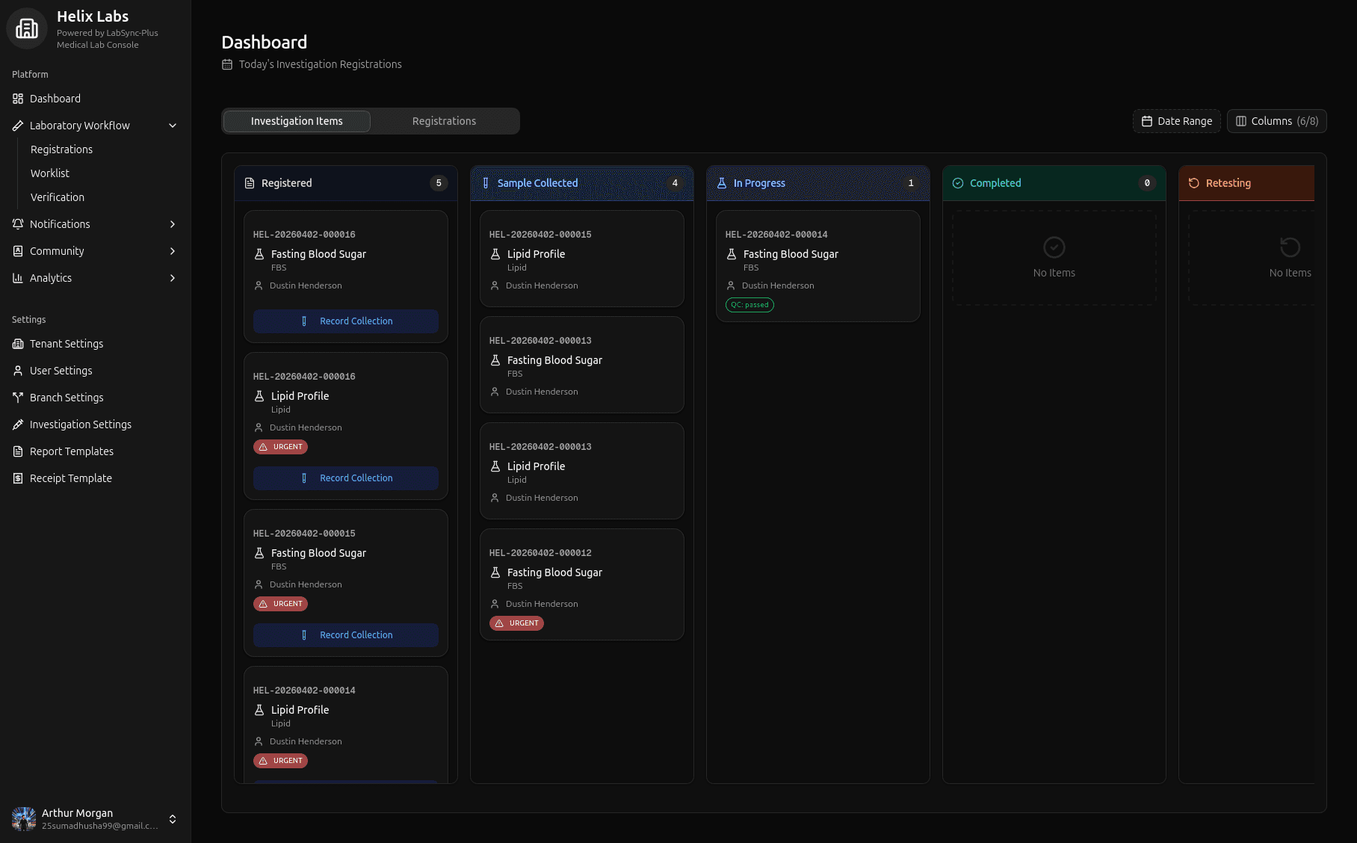
Task: Click the QC: passed badge
Action: tap(749, 305)
